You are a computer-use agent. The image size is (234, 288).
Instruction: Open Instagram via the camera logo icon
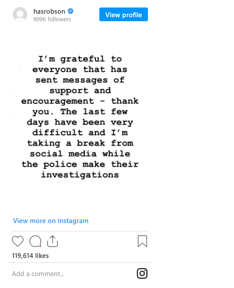tap(142, 273)
